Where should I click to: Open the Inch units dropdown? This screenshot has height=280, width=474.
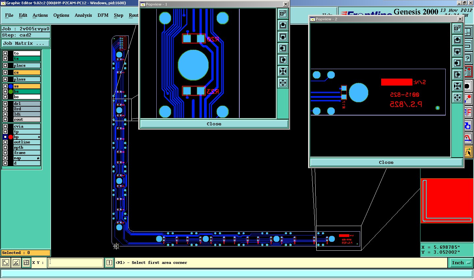click(x=461, y=263)
